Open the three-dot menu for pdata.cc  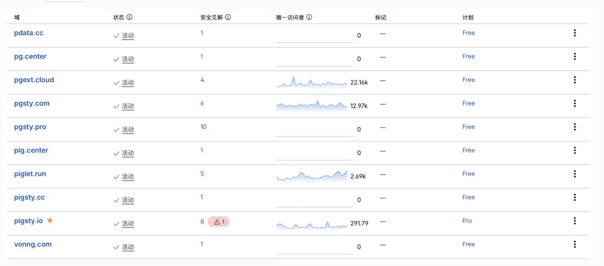[574, 33]
